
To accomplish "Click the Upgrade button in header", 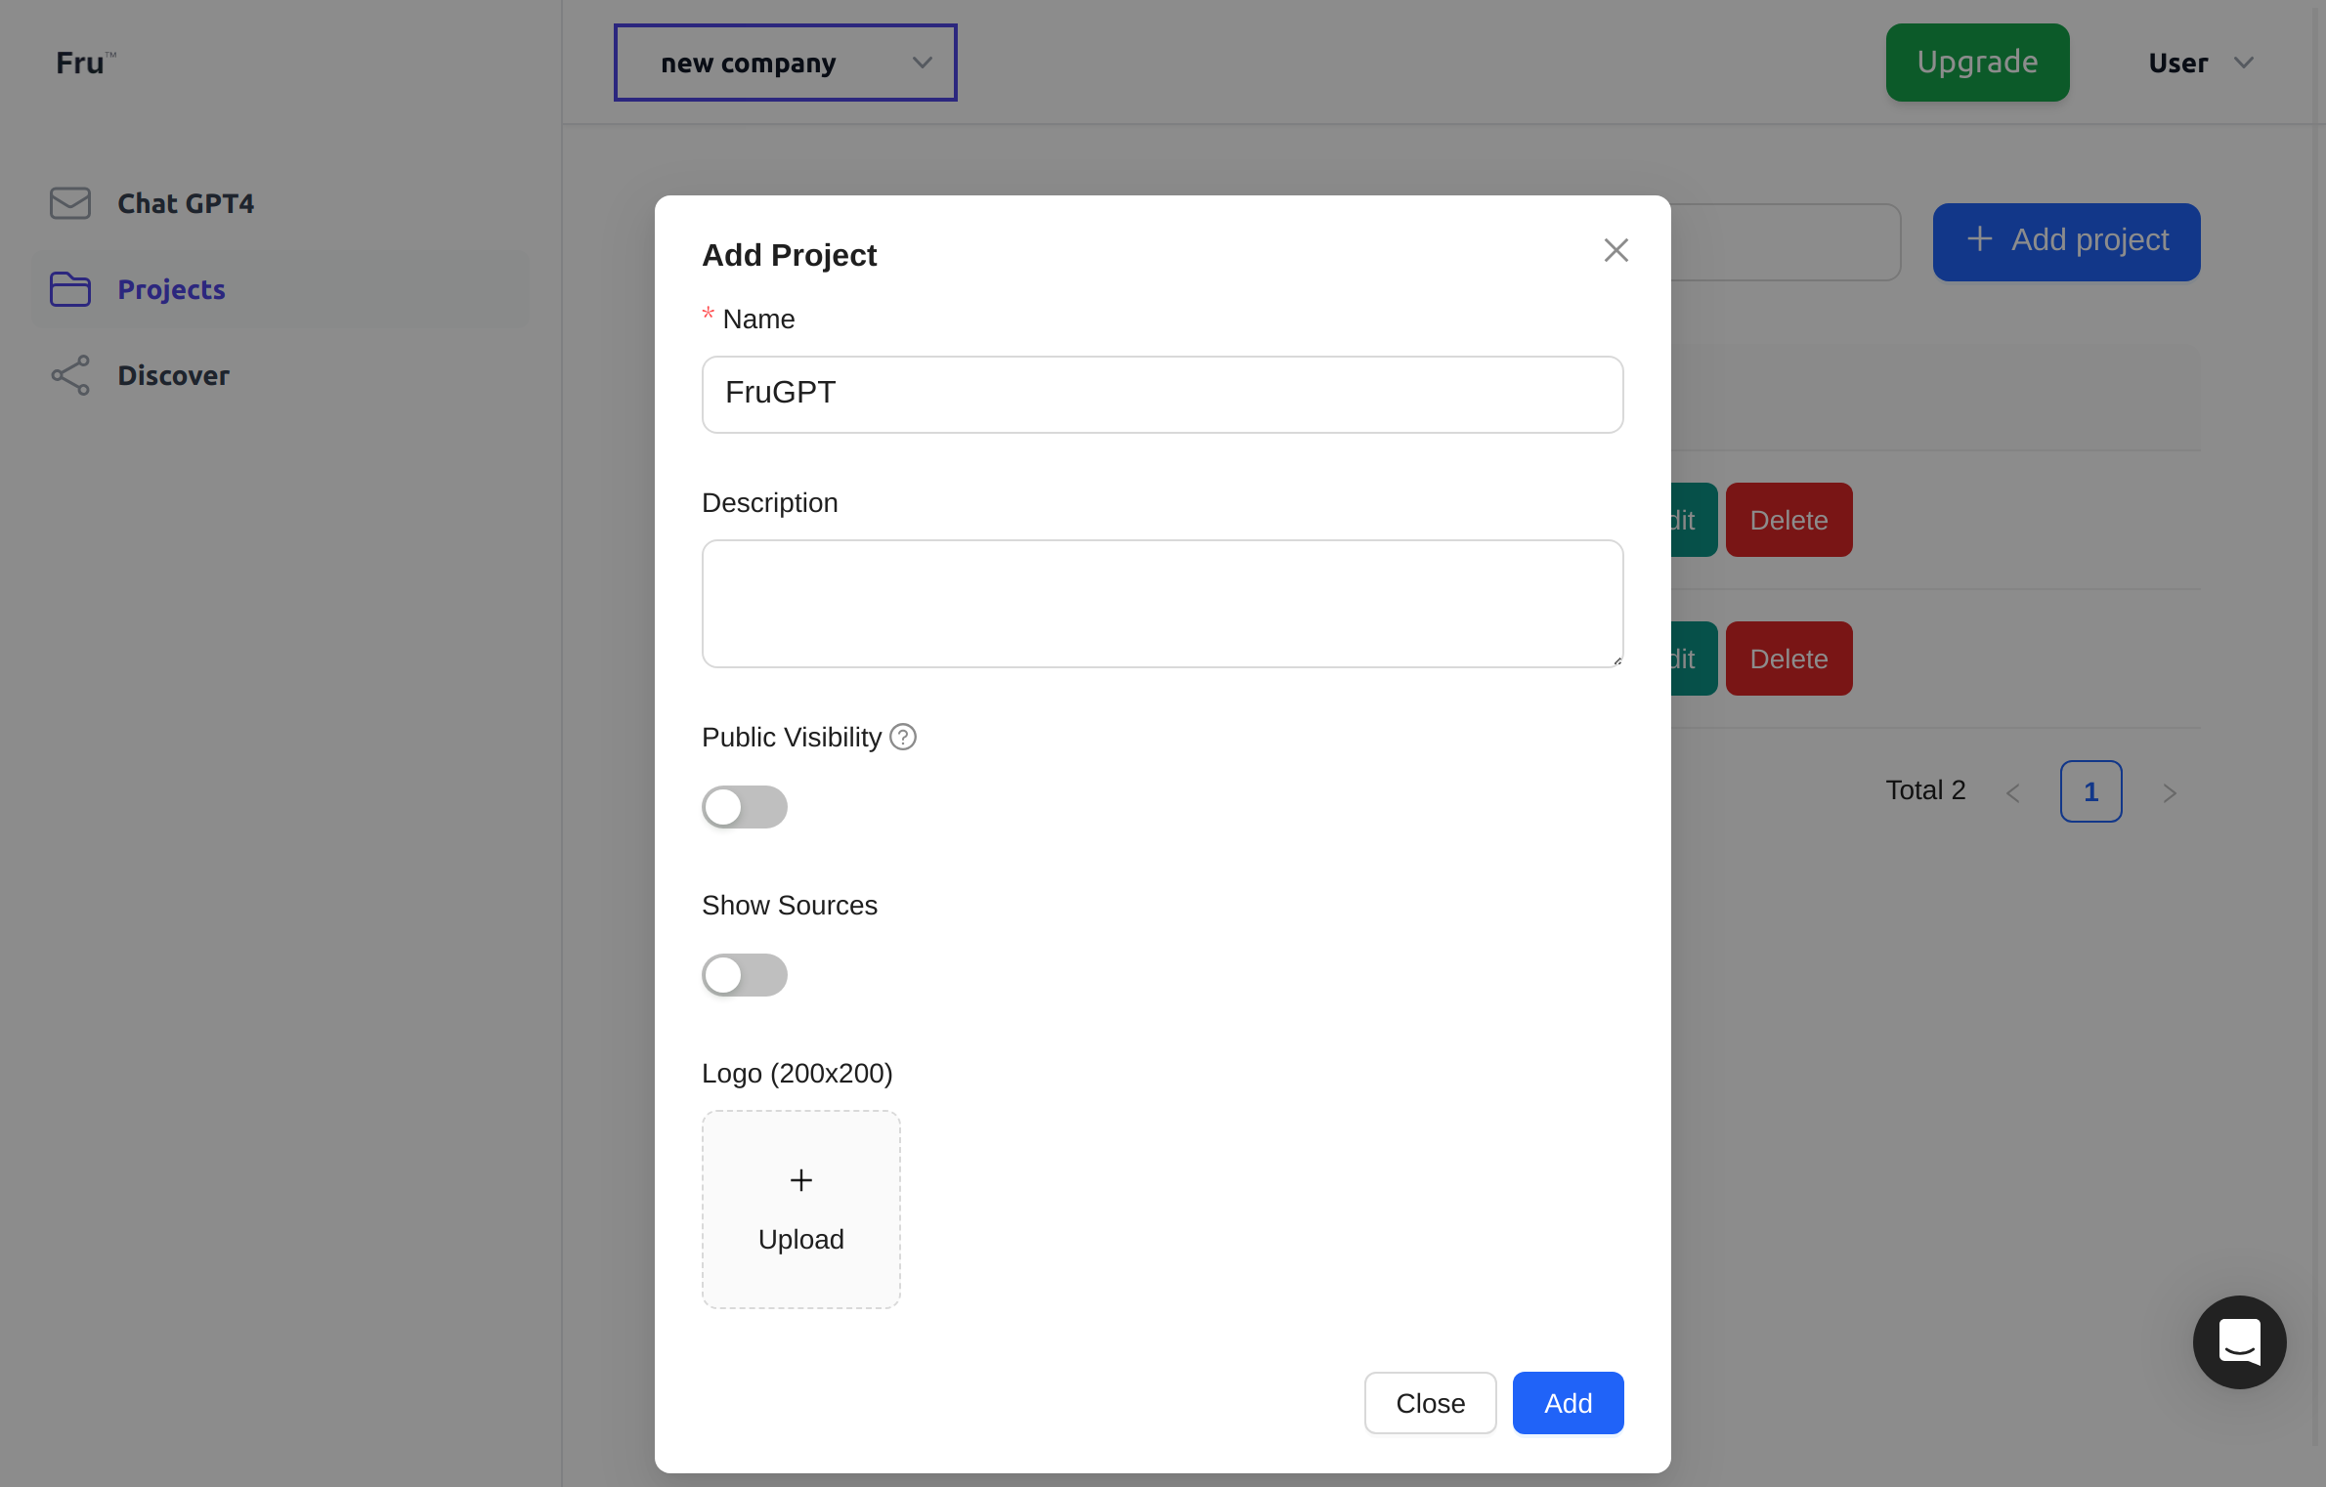I will 1977,63.
